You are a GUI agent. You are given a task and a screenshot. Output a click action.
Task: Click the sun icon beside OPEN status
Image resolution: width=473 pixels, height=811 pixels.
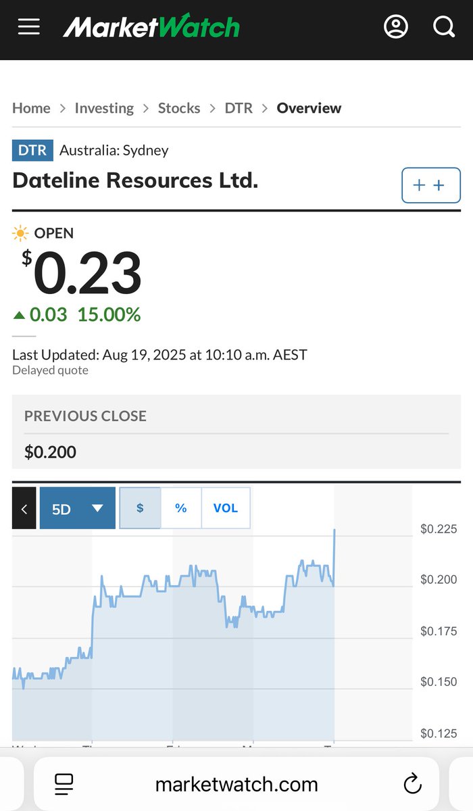point(21,233)
